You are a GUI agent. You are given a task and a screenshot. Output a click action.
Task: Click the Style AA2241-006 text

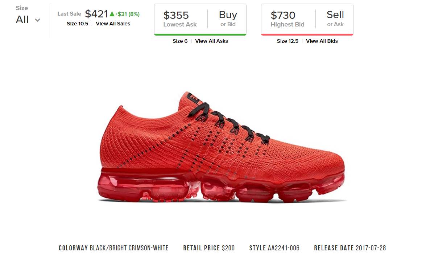[274, 248]
